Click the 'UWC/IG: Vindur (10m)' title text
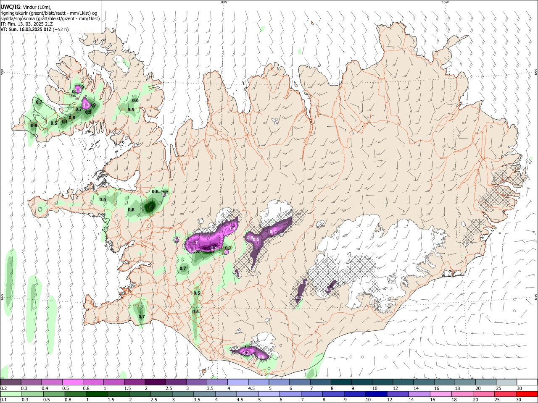 [x=26, y=7]
